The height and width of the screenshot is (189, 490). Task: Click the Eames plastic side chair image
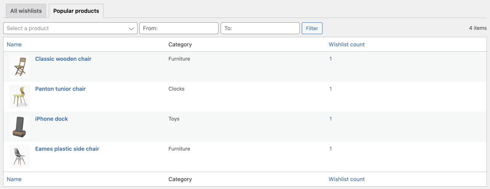click(19, 156)
